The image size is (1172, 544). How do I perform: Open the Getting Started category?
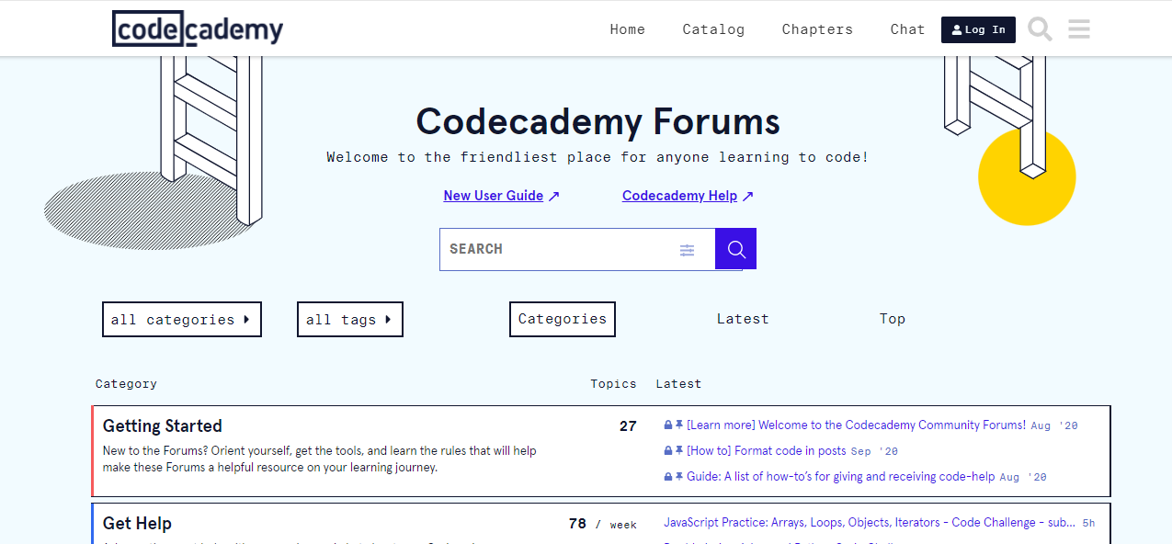[x=162, y=425]
